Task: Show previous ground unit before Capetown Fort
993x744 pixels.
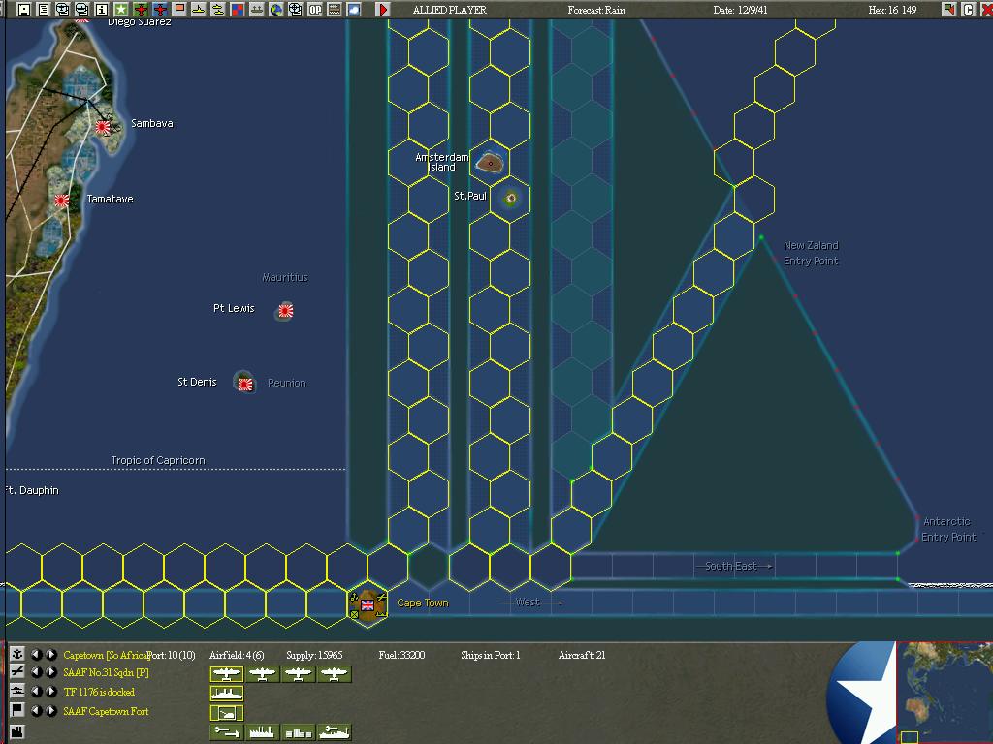Action: 37,711
